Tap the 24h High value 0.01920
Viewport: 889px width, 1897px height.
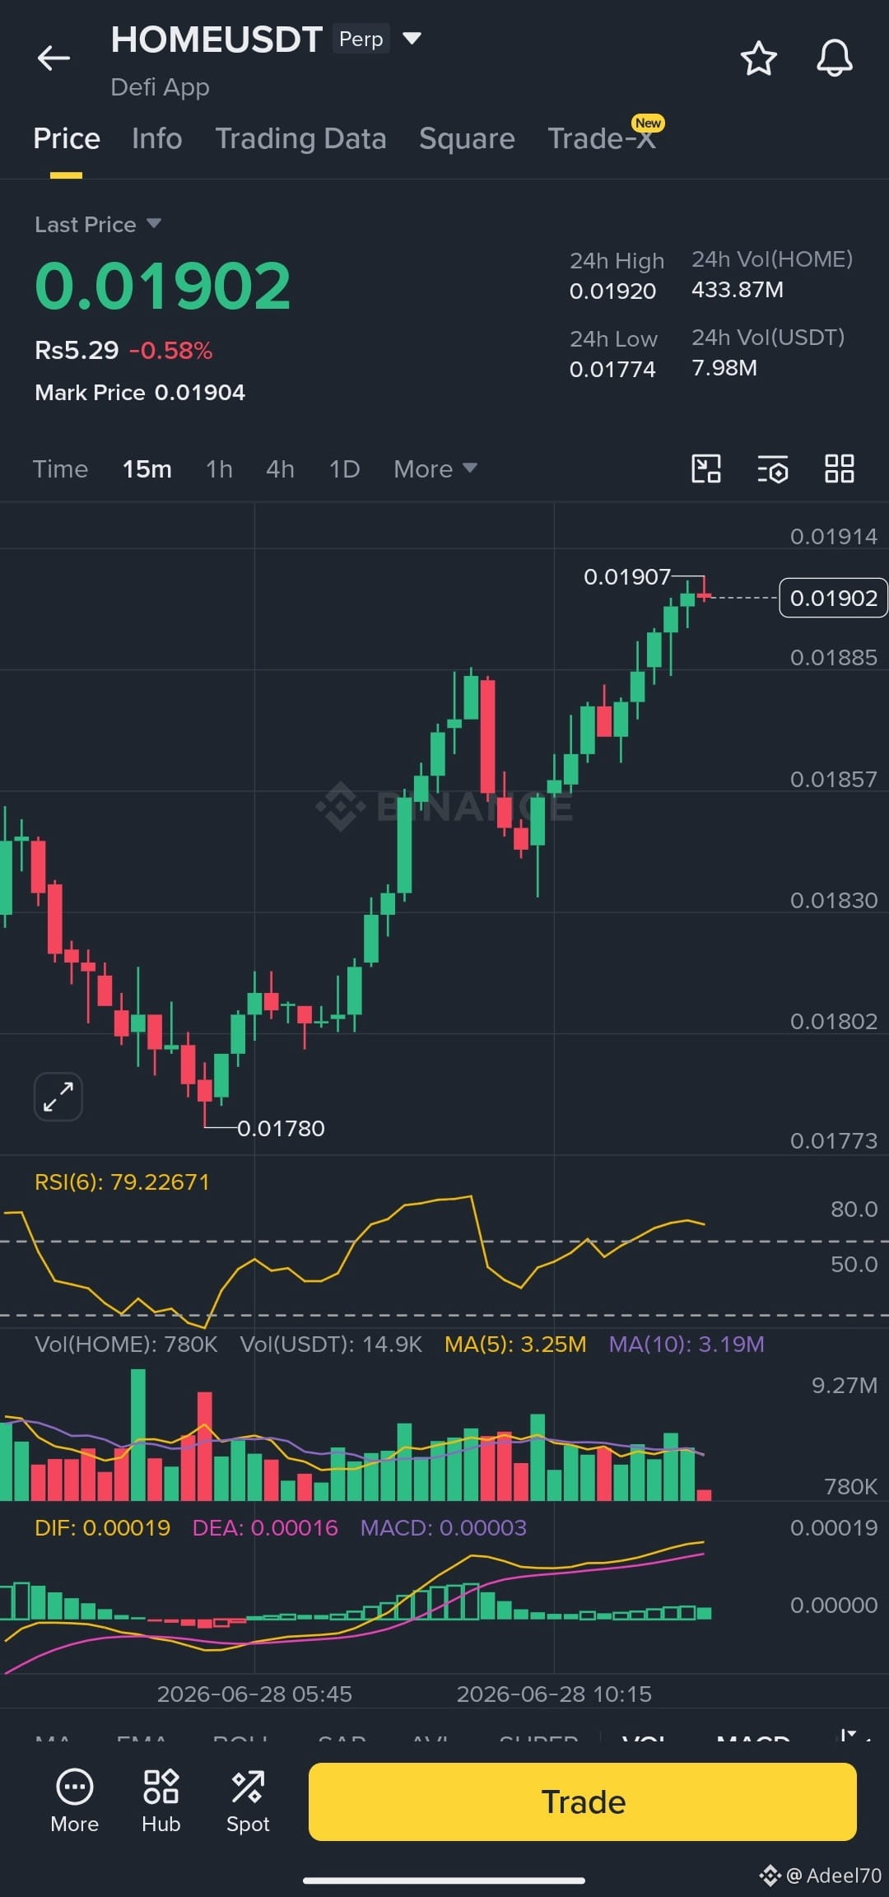(x=612, y=291)
